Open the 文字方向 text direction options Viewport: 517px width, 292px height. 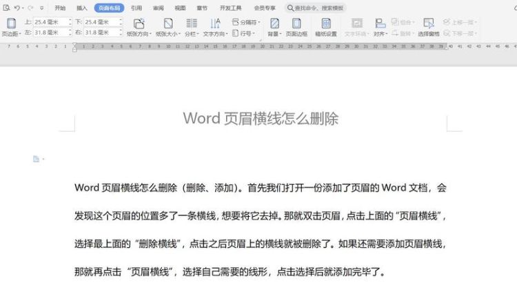(215, 27)
